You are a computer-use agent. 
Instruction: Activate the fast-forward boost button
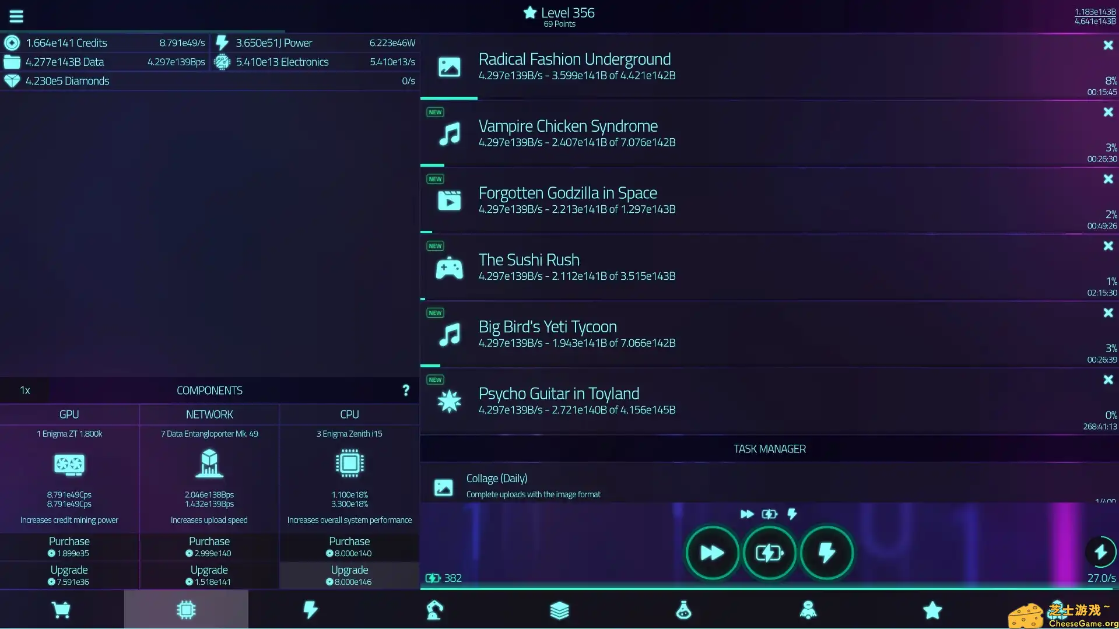click(712, 552)
